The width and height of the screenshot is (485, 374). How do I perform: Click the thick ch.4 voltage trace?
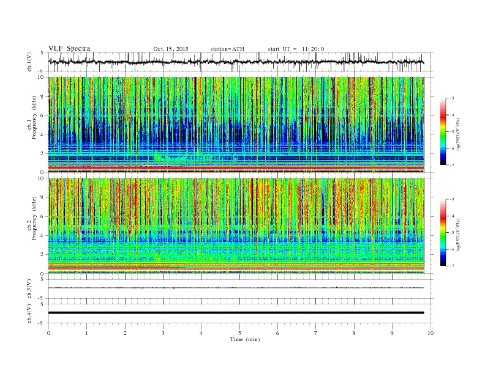pyautogui.click(x=236, y=313)
